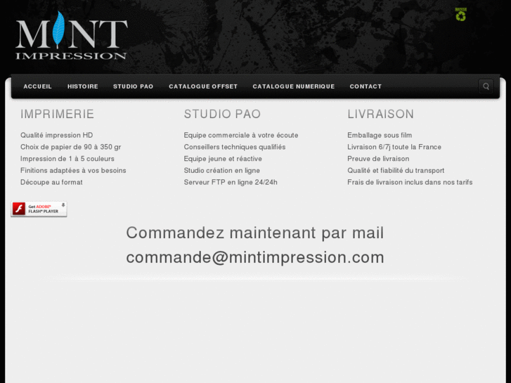This screenshot has height=383, width=511.
Task: Click 'Choix de papier de 90 à 350 gr'
Action: point(71,147)
